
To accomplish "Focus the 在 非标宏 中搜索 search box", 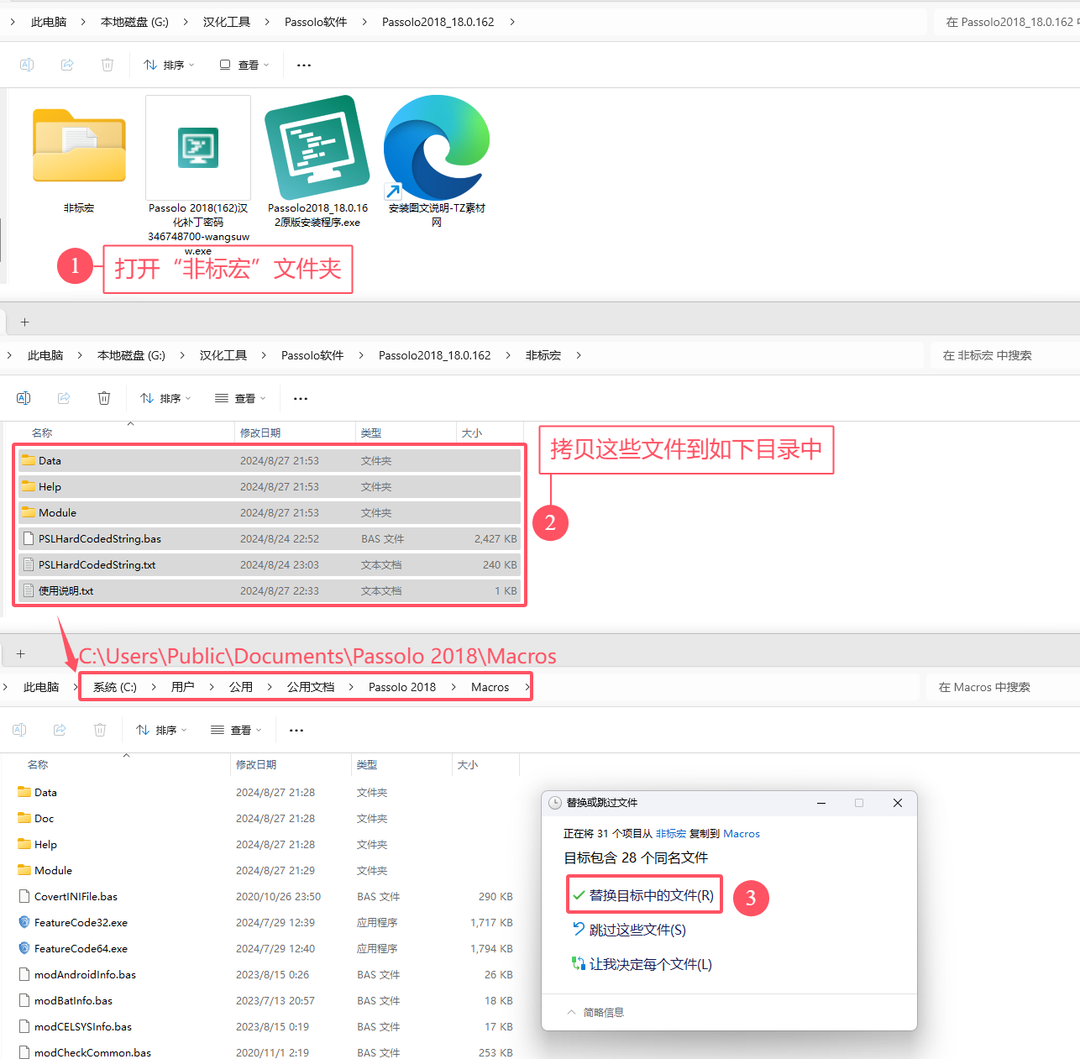I will pos(1004,355).
